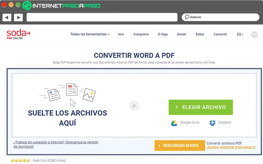Click the SUELTE LOS ARCHIVOS AQUÍ drop zone
The width and height of the screenshot is (263, 164).
[67, 118]
